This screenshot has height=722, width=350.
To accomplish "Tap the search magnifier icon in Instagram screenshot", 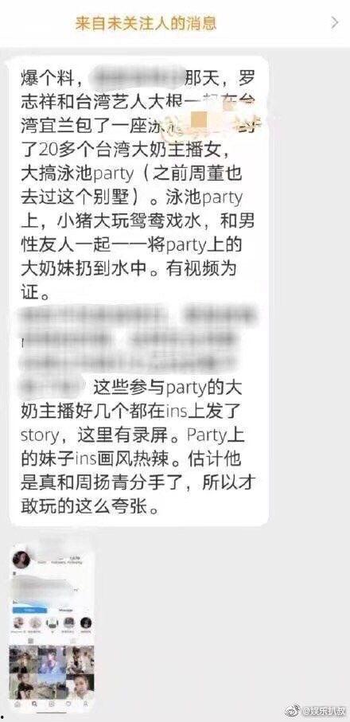I will pyautogui.click(x=34, y=704).
